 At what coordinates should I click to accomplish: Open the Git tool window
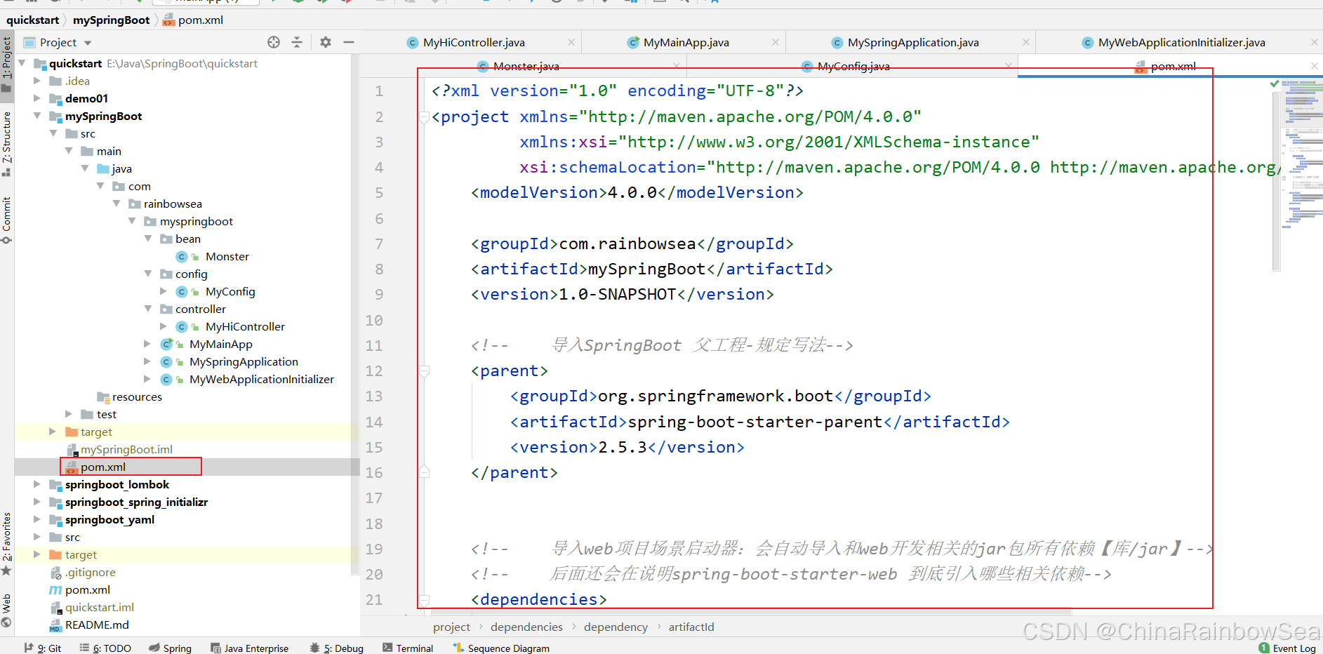pos(43,648)
